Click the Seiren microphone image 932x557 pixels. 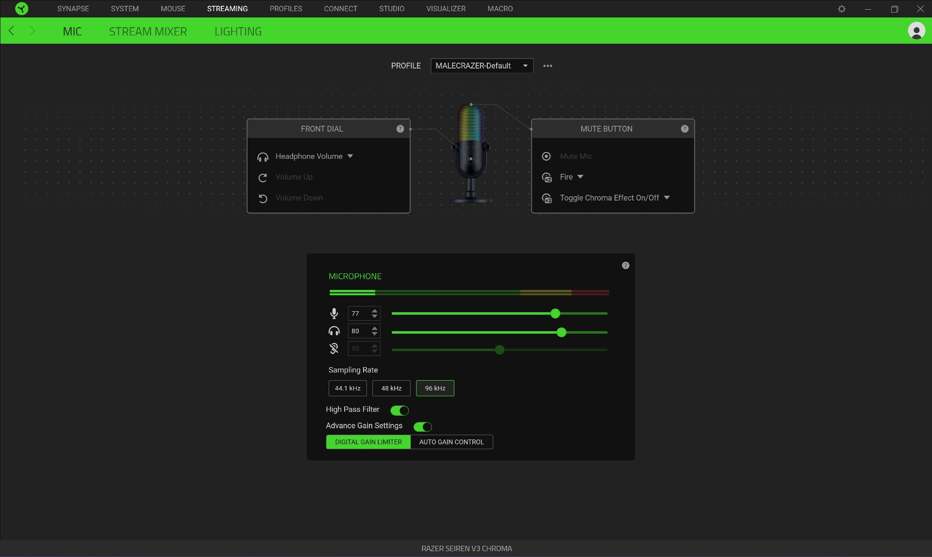point(471,153)
